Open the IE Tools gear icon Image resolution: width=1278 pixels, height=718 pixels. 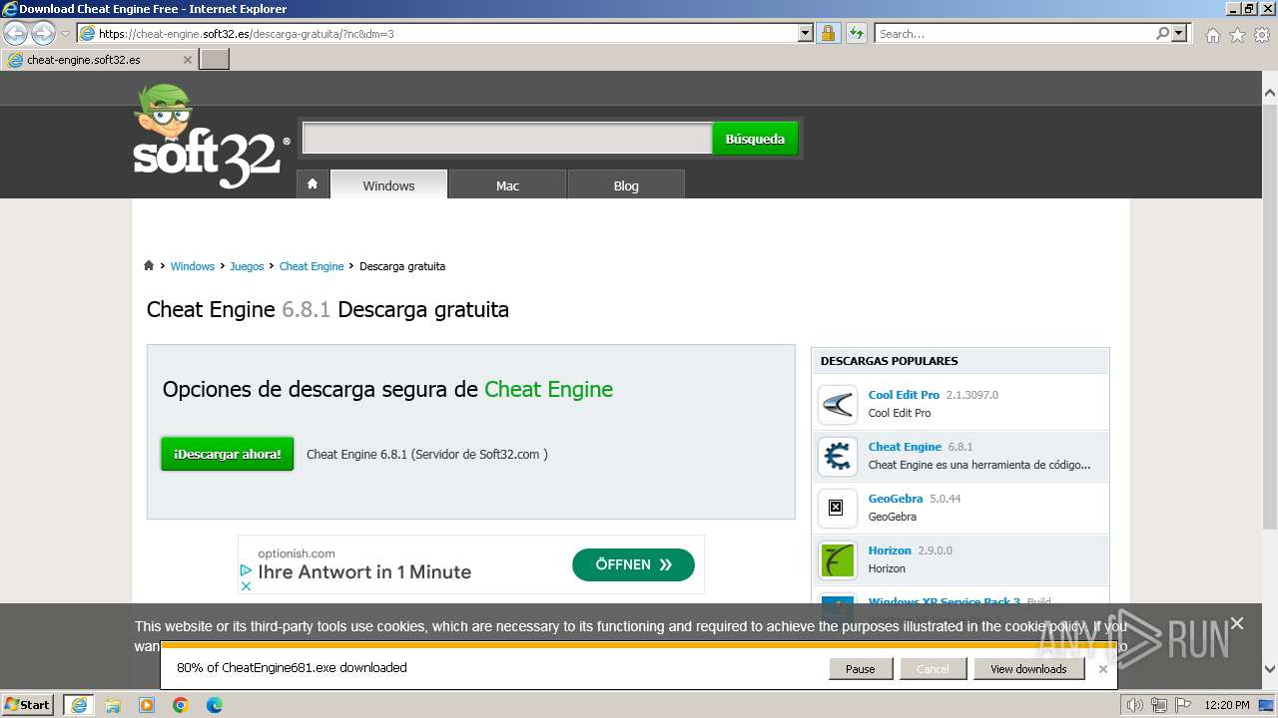[1262, 35]
